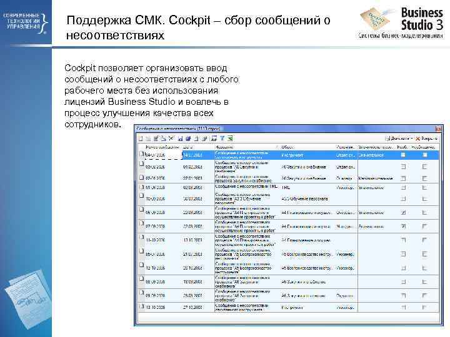Toggle the last-column checkbox in row dated 27.10.2008
The image size is (450, 337).
(425, 308)
